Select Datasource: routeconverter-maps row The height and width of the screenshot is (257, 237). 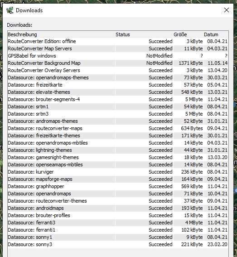118,129
